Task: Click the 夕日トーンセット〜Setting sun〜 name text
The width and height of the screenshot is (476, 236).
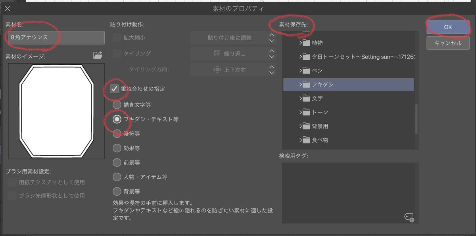Action: point(363,57)
